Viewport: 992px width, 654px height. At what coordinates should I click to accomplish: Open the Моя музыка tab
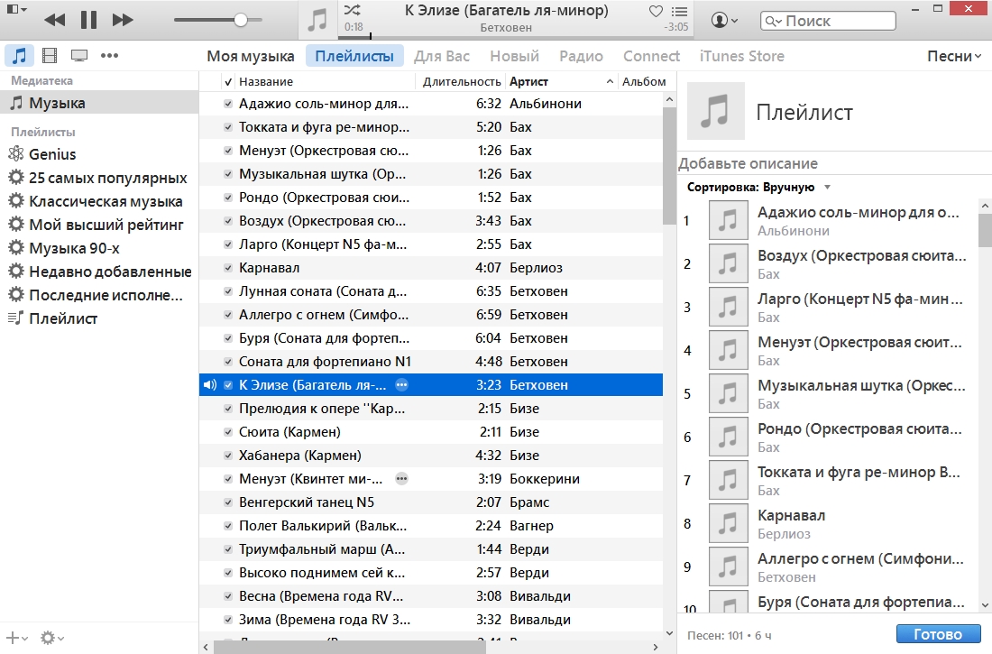[251, 56]
